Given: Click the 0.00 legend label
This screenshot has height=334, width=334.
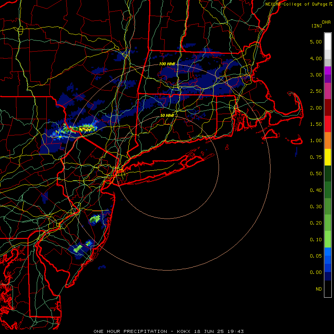Looking at the screenshot, I should coord(316,272).
